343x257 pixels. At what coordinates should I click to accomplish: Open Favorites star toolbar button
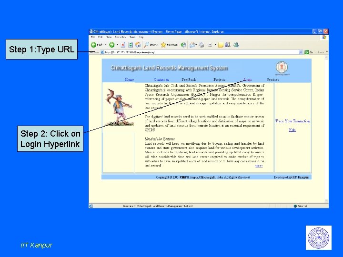tap(169, 45)
